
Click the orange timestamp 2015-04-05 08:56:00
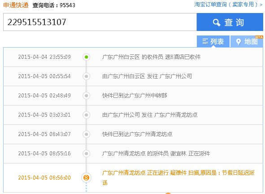pyautogui.click(x=44, y=177)
